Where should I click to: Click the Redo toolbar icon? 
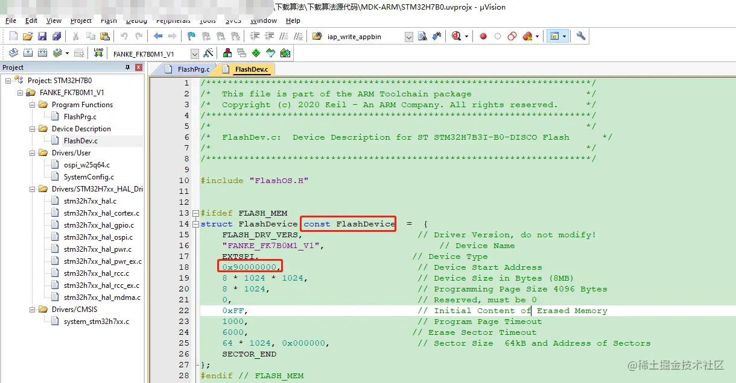click(x=139, y=36)
